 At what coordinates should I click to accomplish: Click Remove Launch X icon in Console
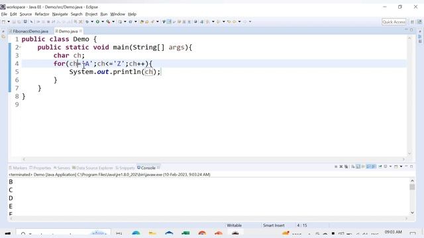click(341, 167)
